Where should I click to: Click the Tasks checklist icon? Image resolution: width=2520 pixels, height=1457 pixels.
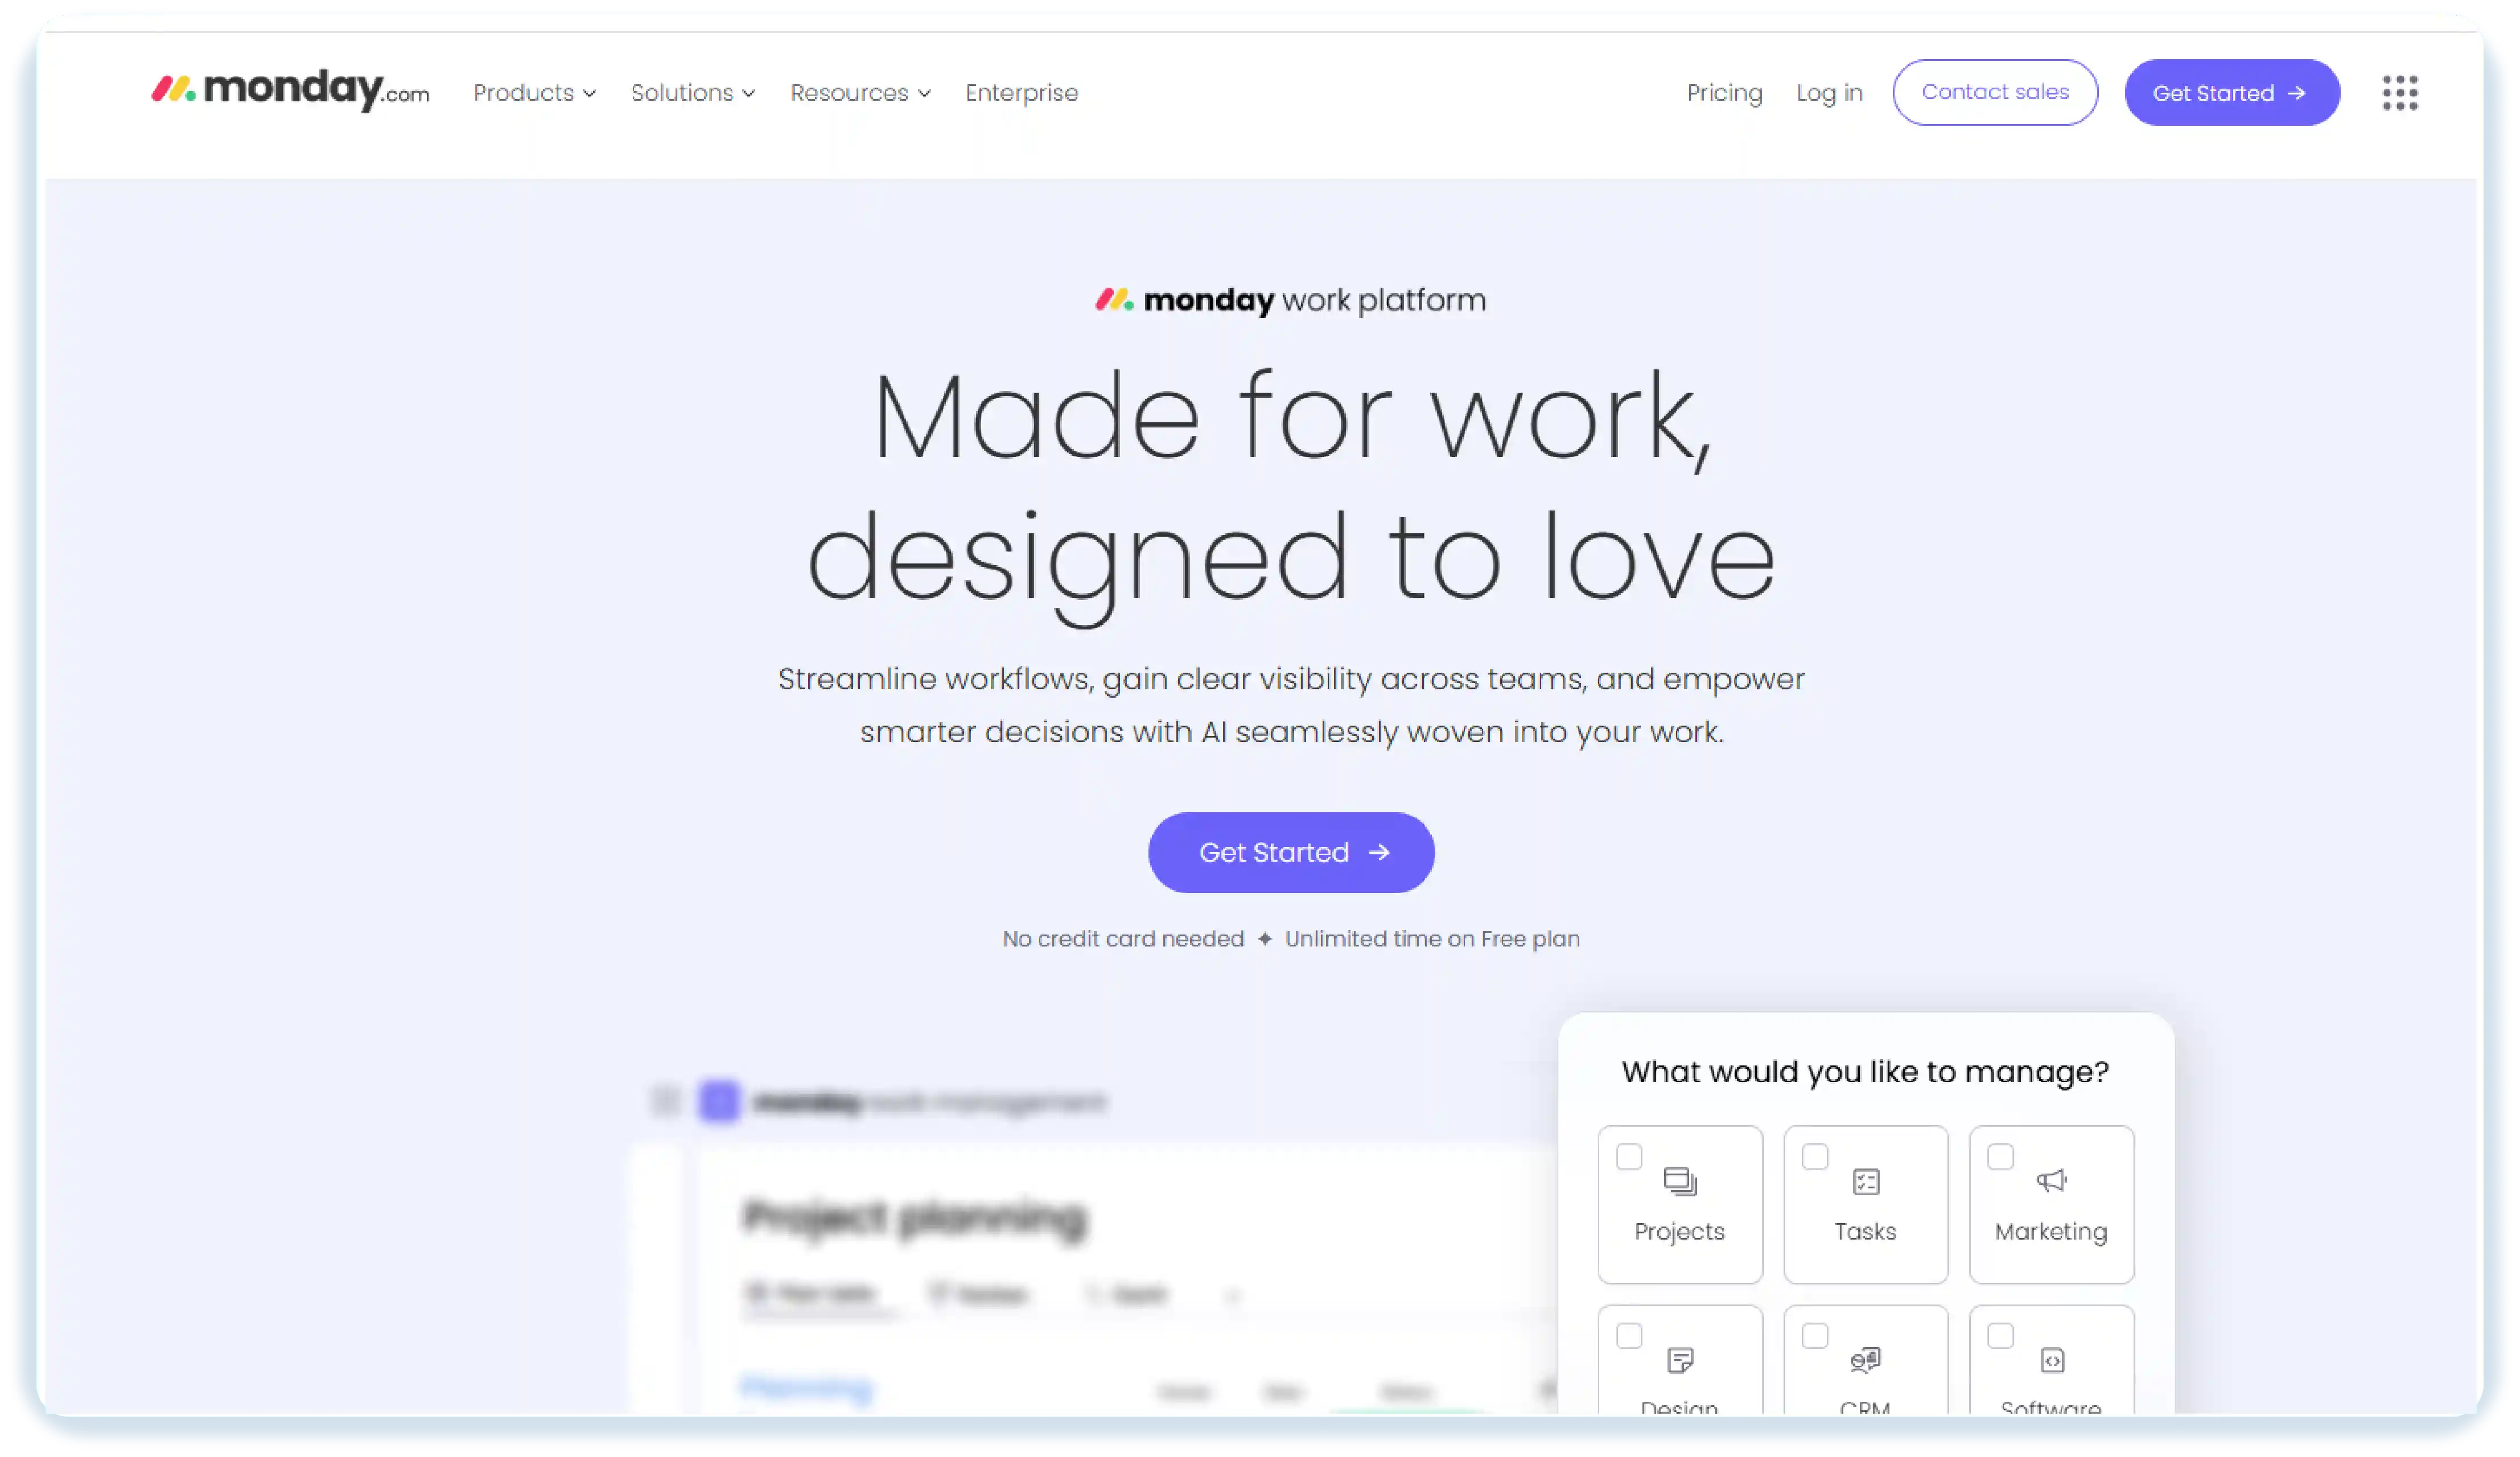1865,1181
